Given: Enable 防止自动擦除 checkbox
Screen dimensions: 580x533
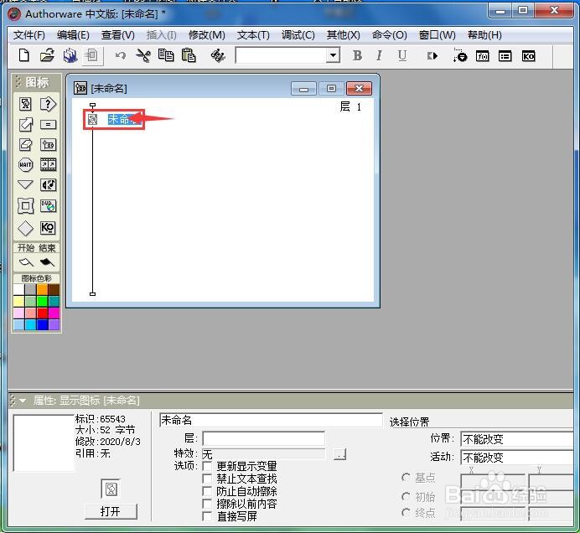Looking at the screenshot, I should pos(208,492).
